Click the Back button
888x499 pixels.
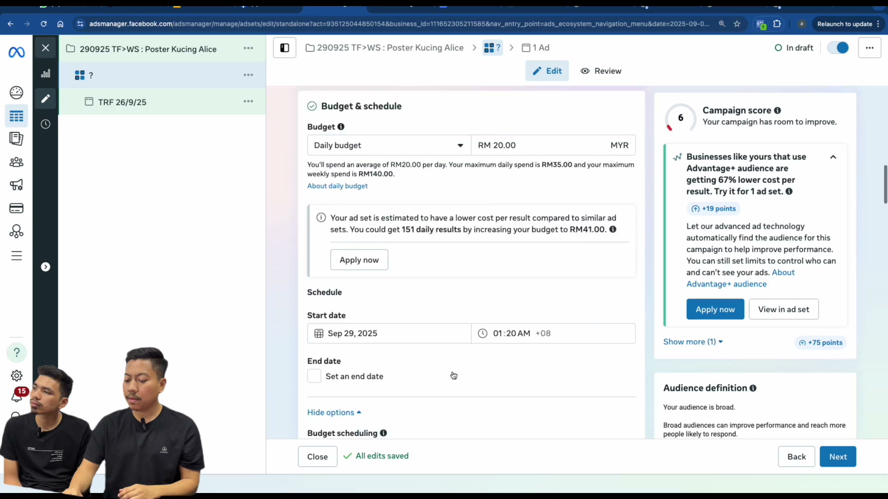tap(796, 456)
